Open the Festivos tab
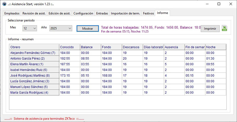Viewport: 237px width, 122px height. pos(148,14)
